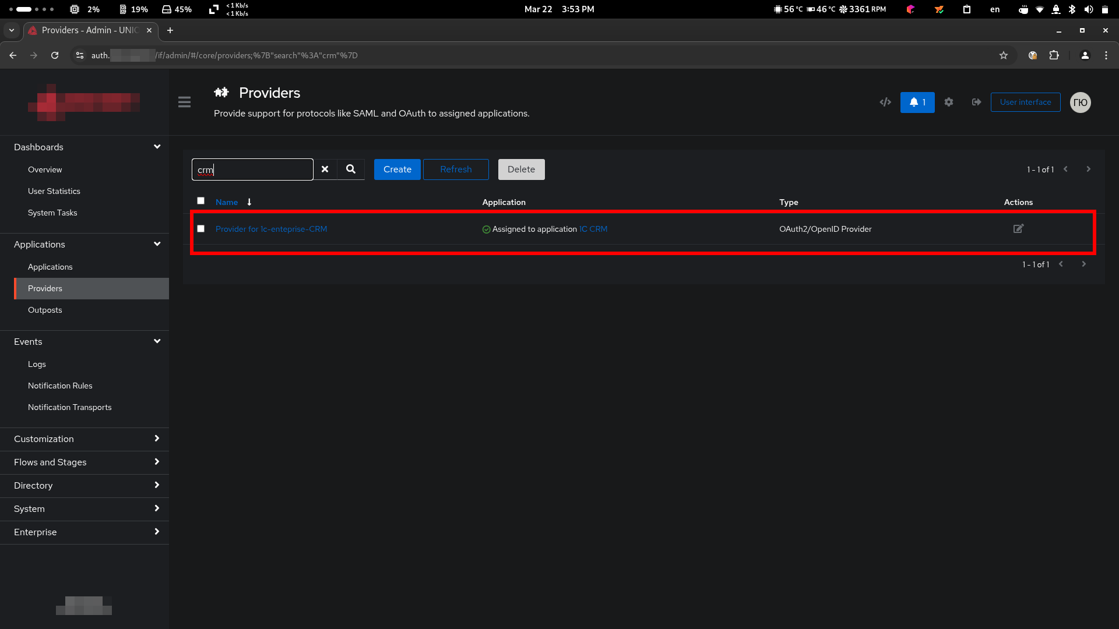Click the Create button
The image size is (1119, 629).
pyautogui.click(x=397, y=169)
